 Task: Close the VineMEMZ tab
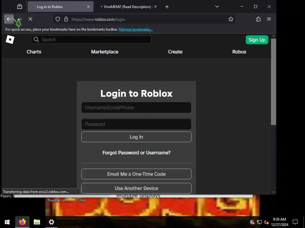155,7
